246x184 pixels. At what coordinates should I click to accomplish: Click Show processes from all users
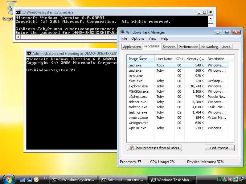tap(154, 148)
